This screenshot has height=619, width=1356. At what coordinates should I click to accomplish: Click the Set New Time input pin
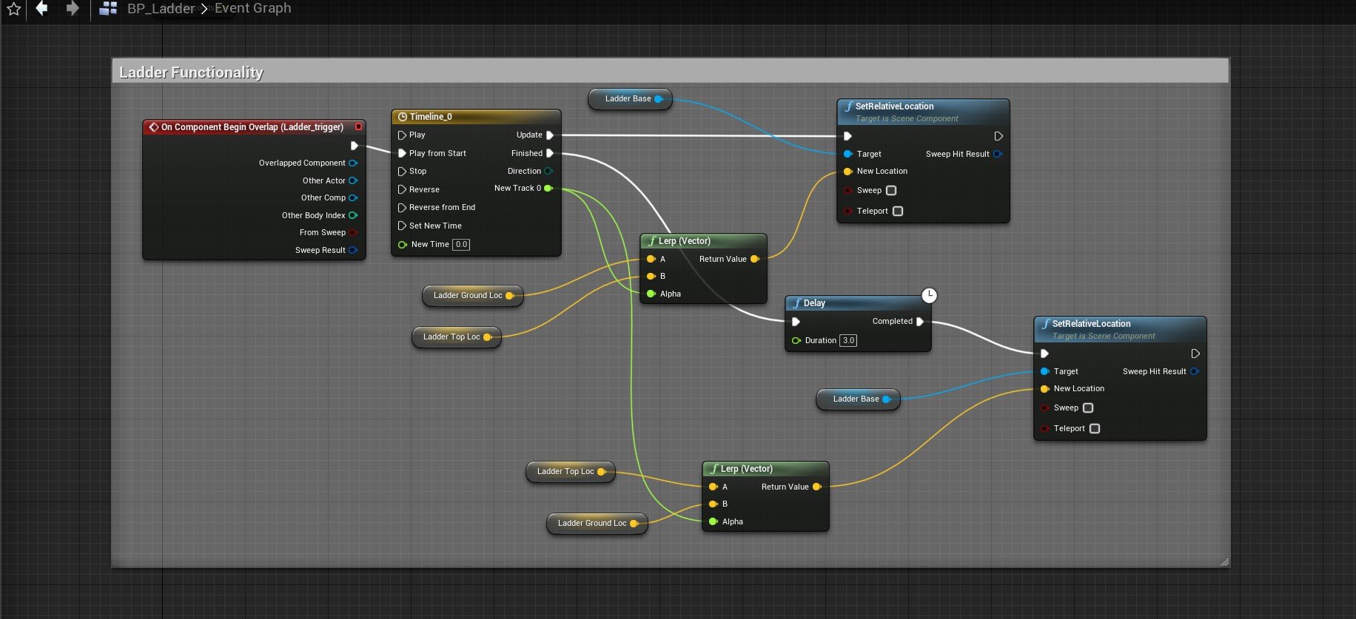click(x=402, y=226)
